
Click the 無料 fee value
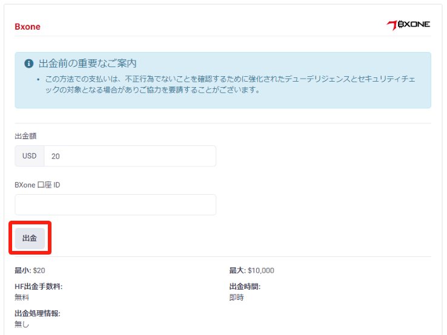click(22, 297)
